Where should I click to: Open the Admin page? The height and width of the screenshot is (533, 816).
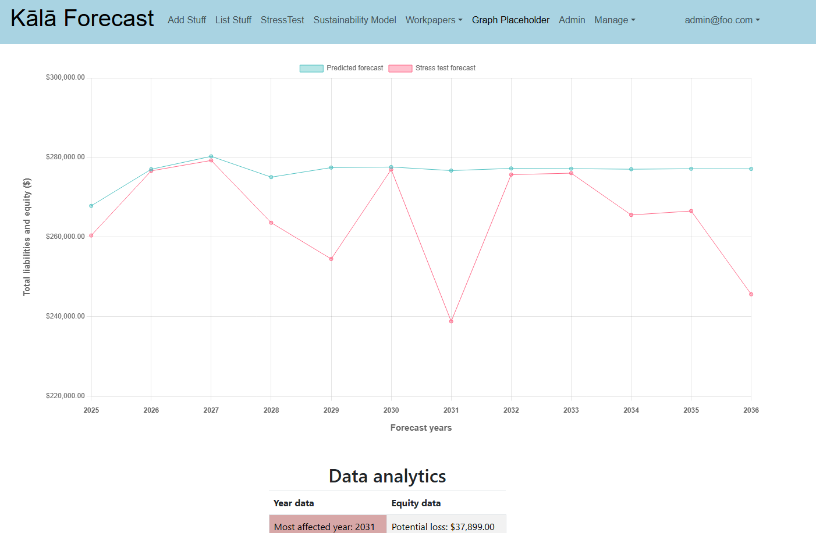pos(572,20)
